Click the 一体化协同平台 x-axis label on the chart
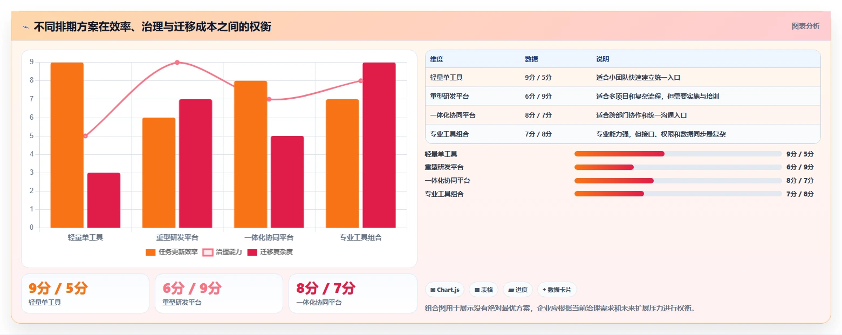This screenshot has height=335, width=842. (269, 237)
